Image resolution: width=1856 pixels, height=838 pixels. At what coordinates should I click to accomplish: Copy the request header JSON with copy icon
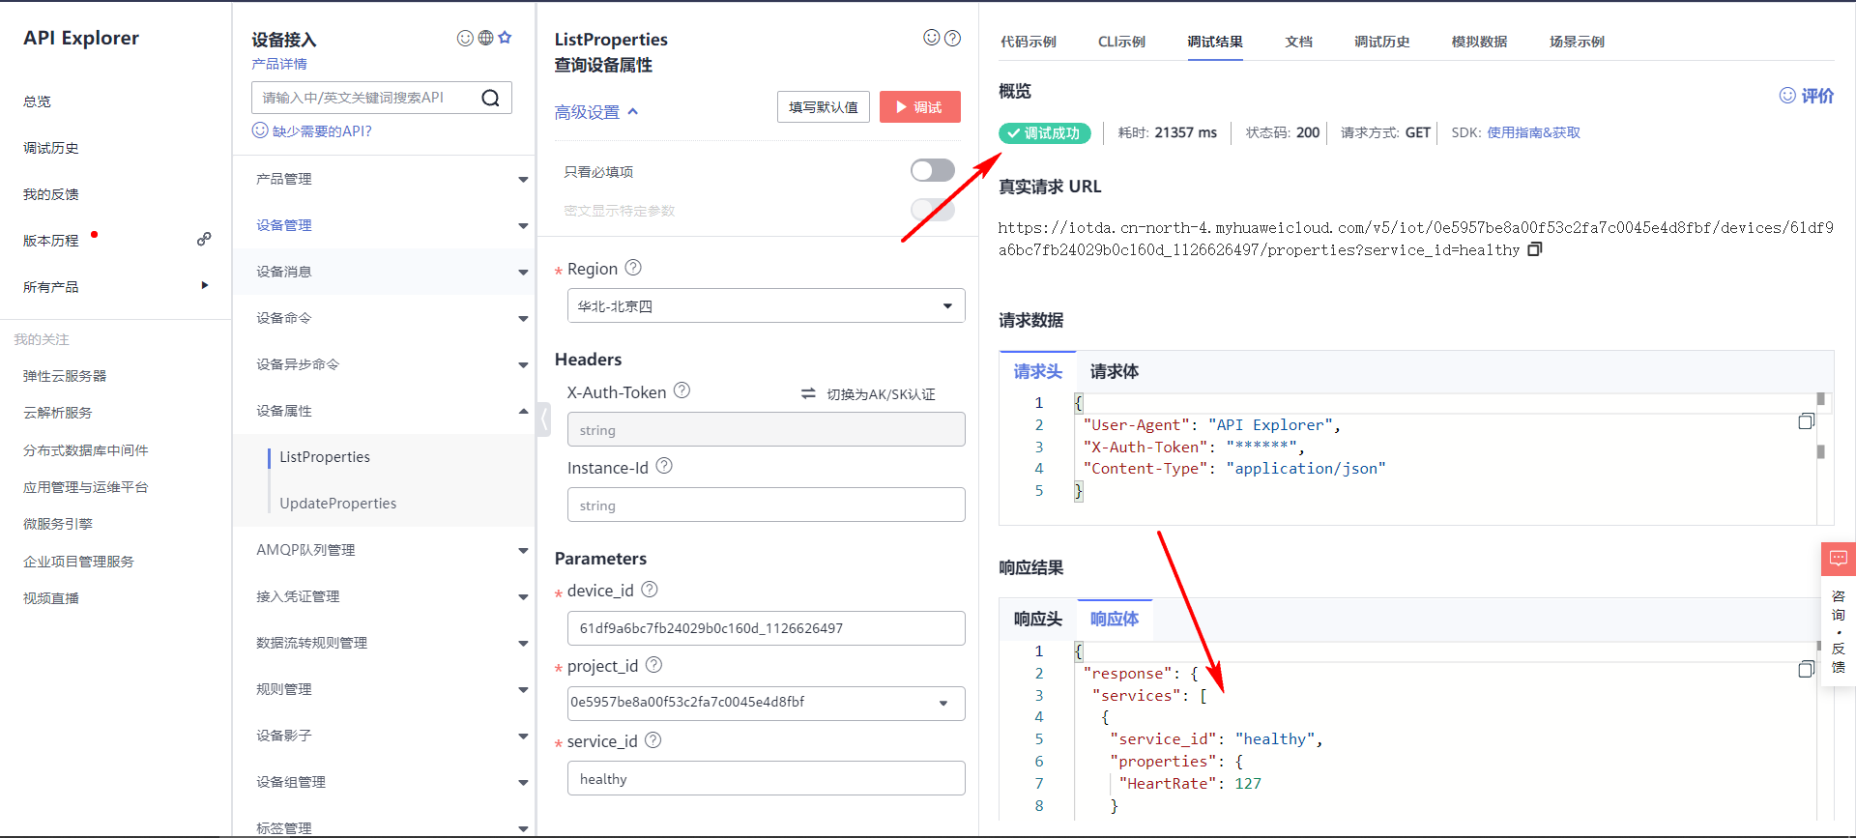coord(1806,421)
